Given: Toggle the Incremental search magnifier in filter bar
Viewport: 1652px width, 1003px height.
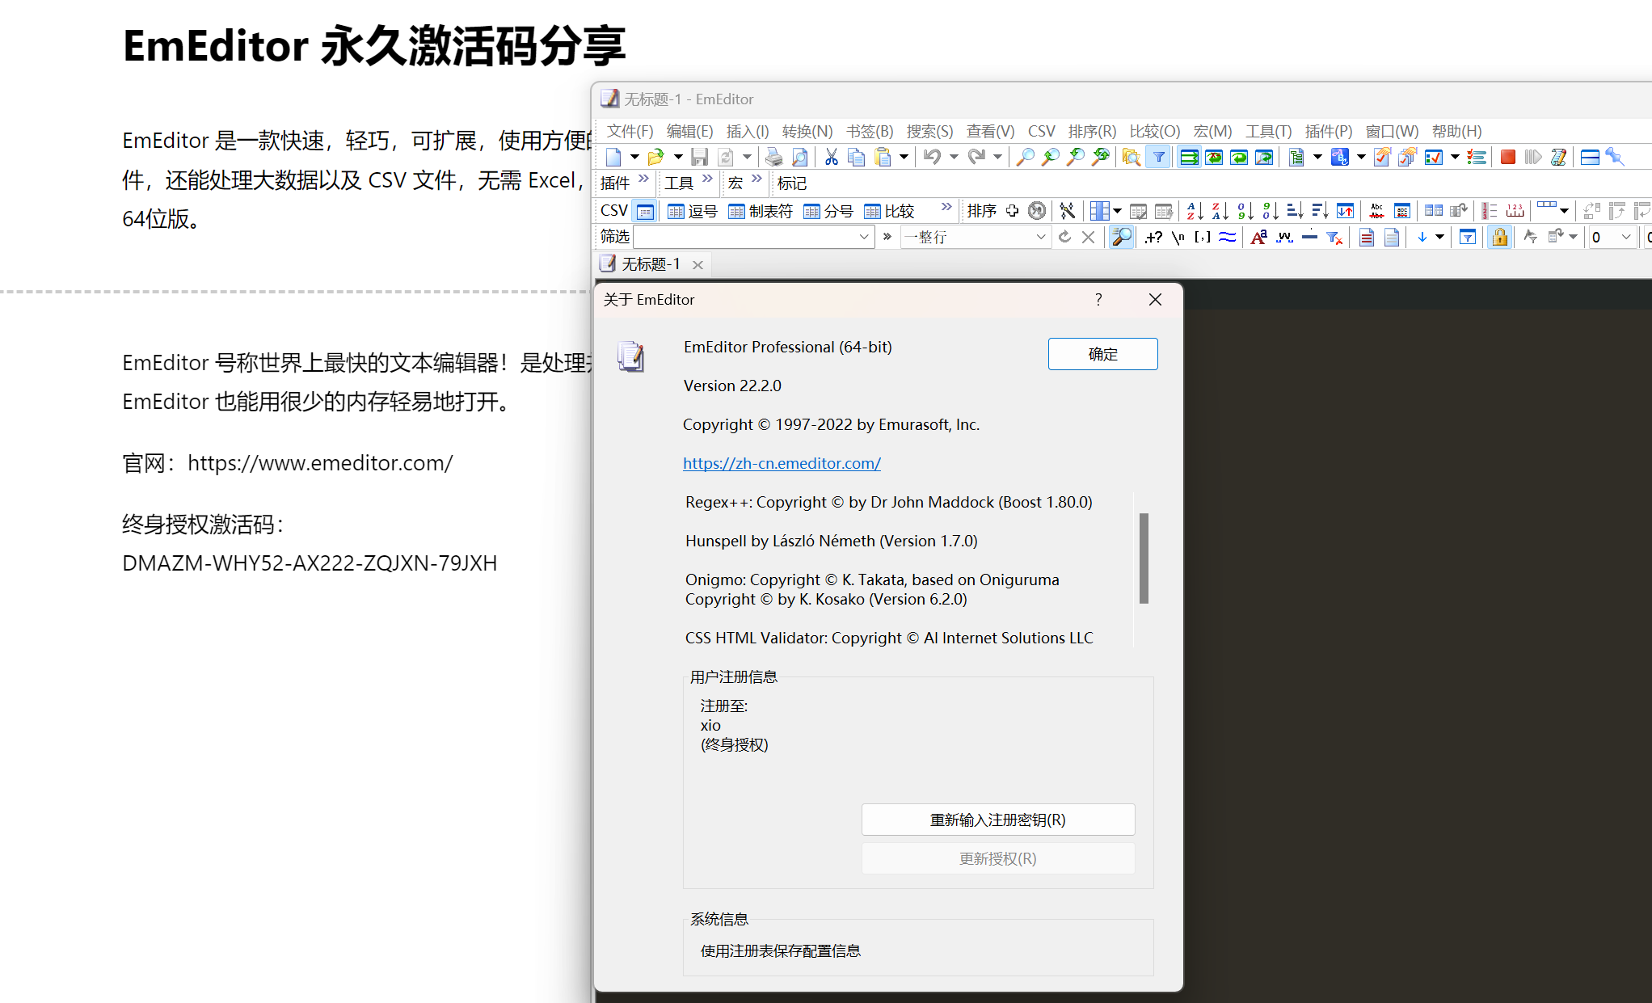Looking at the screenshot, I should coord(1122,237).
